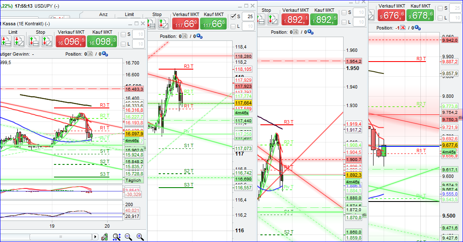Screen dimensions: 463x242
Task: Buy at market 16.098,3 in Kassa window
Action: (102, 41)
